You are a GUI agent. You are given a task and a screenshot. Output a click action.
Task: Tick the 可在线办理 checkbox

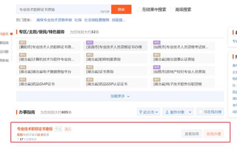click(x=200, y=112)
